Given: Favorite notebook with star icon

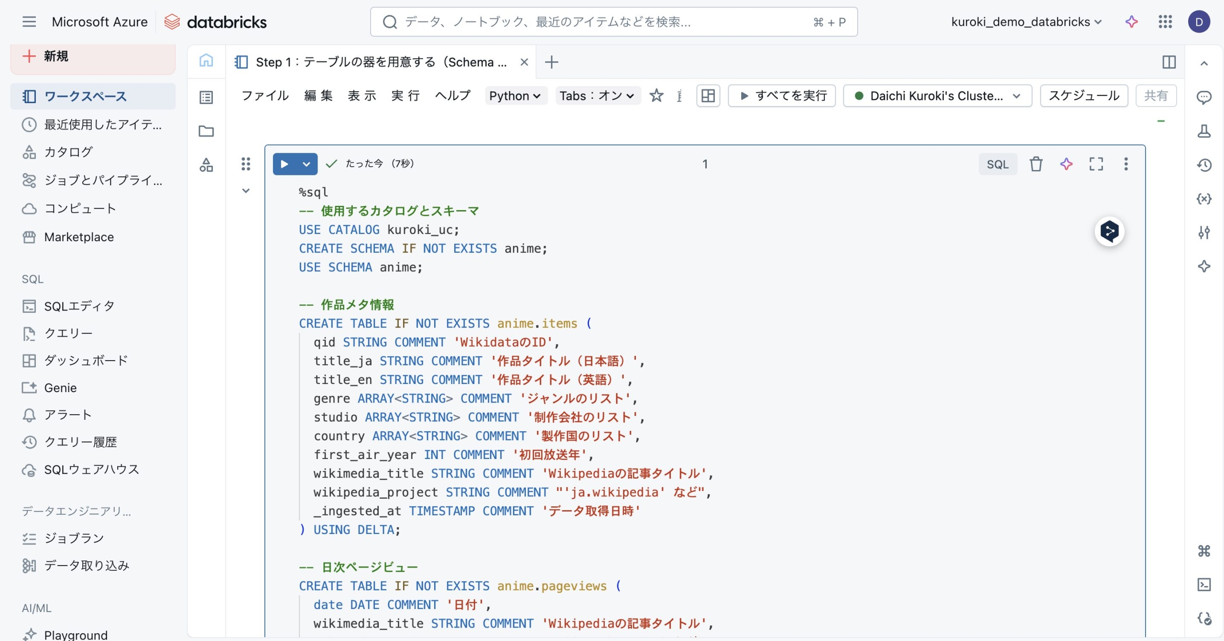Looking at the screenshot, I should point(656,96).
